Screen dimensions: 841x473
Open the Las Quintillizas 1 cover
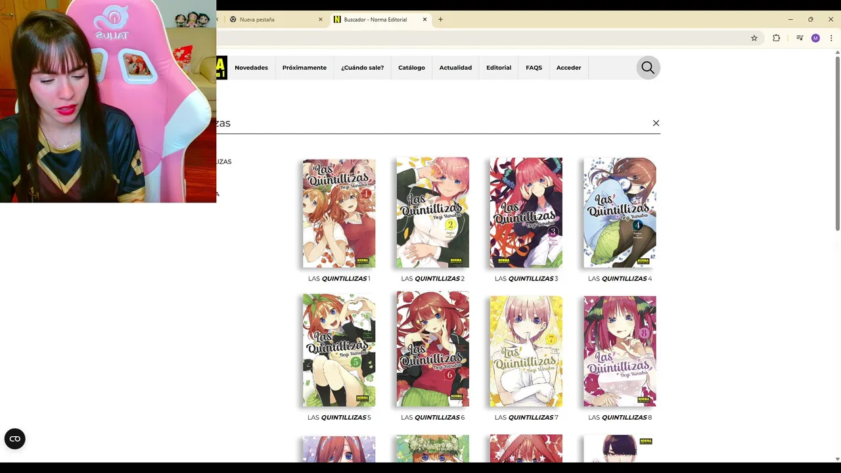coord(339,213)
